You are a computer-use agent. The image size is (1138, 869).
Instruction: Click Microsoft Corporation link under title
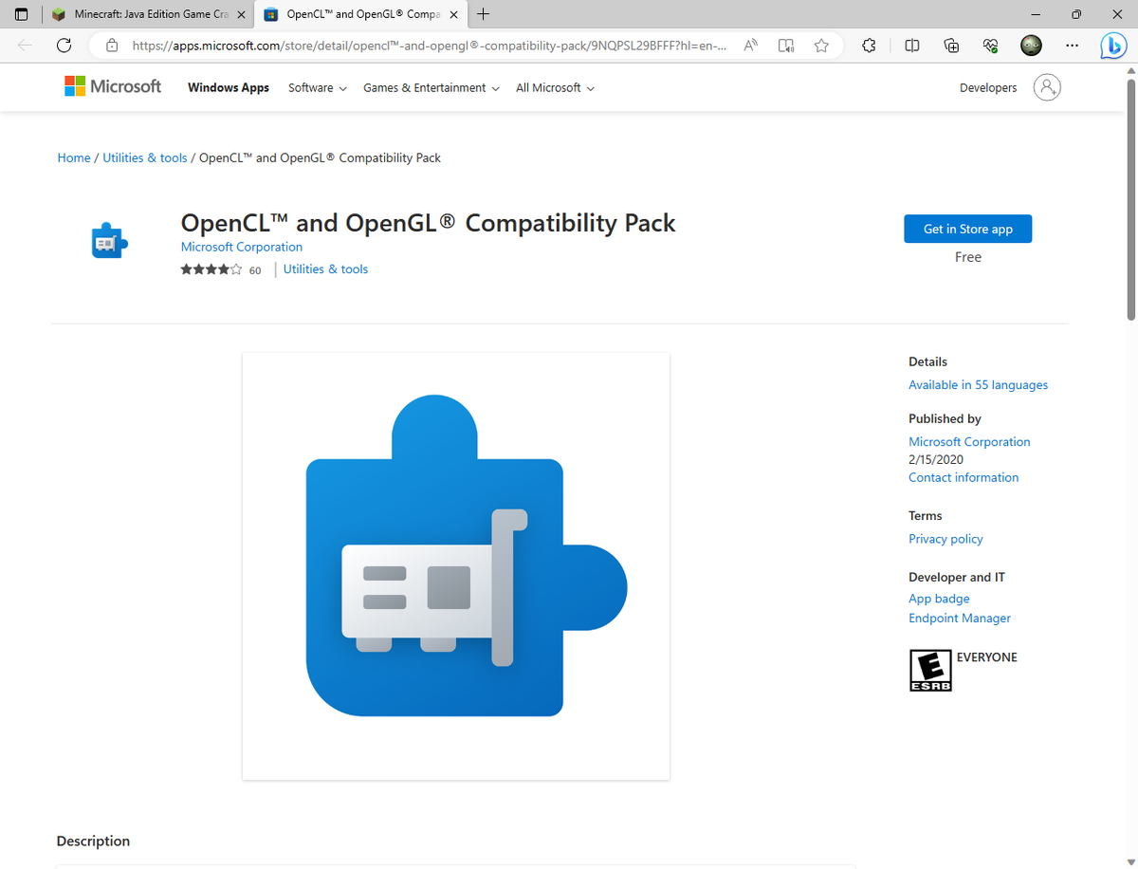coord(242,247)
